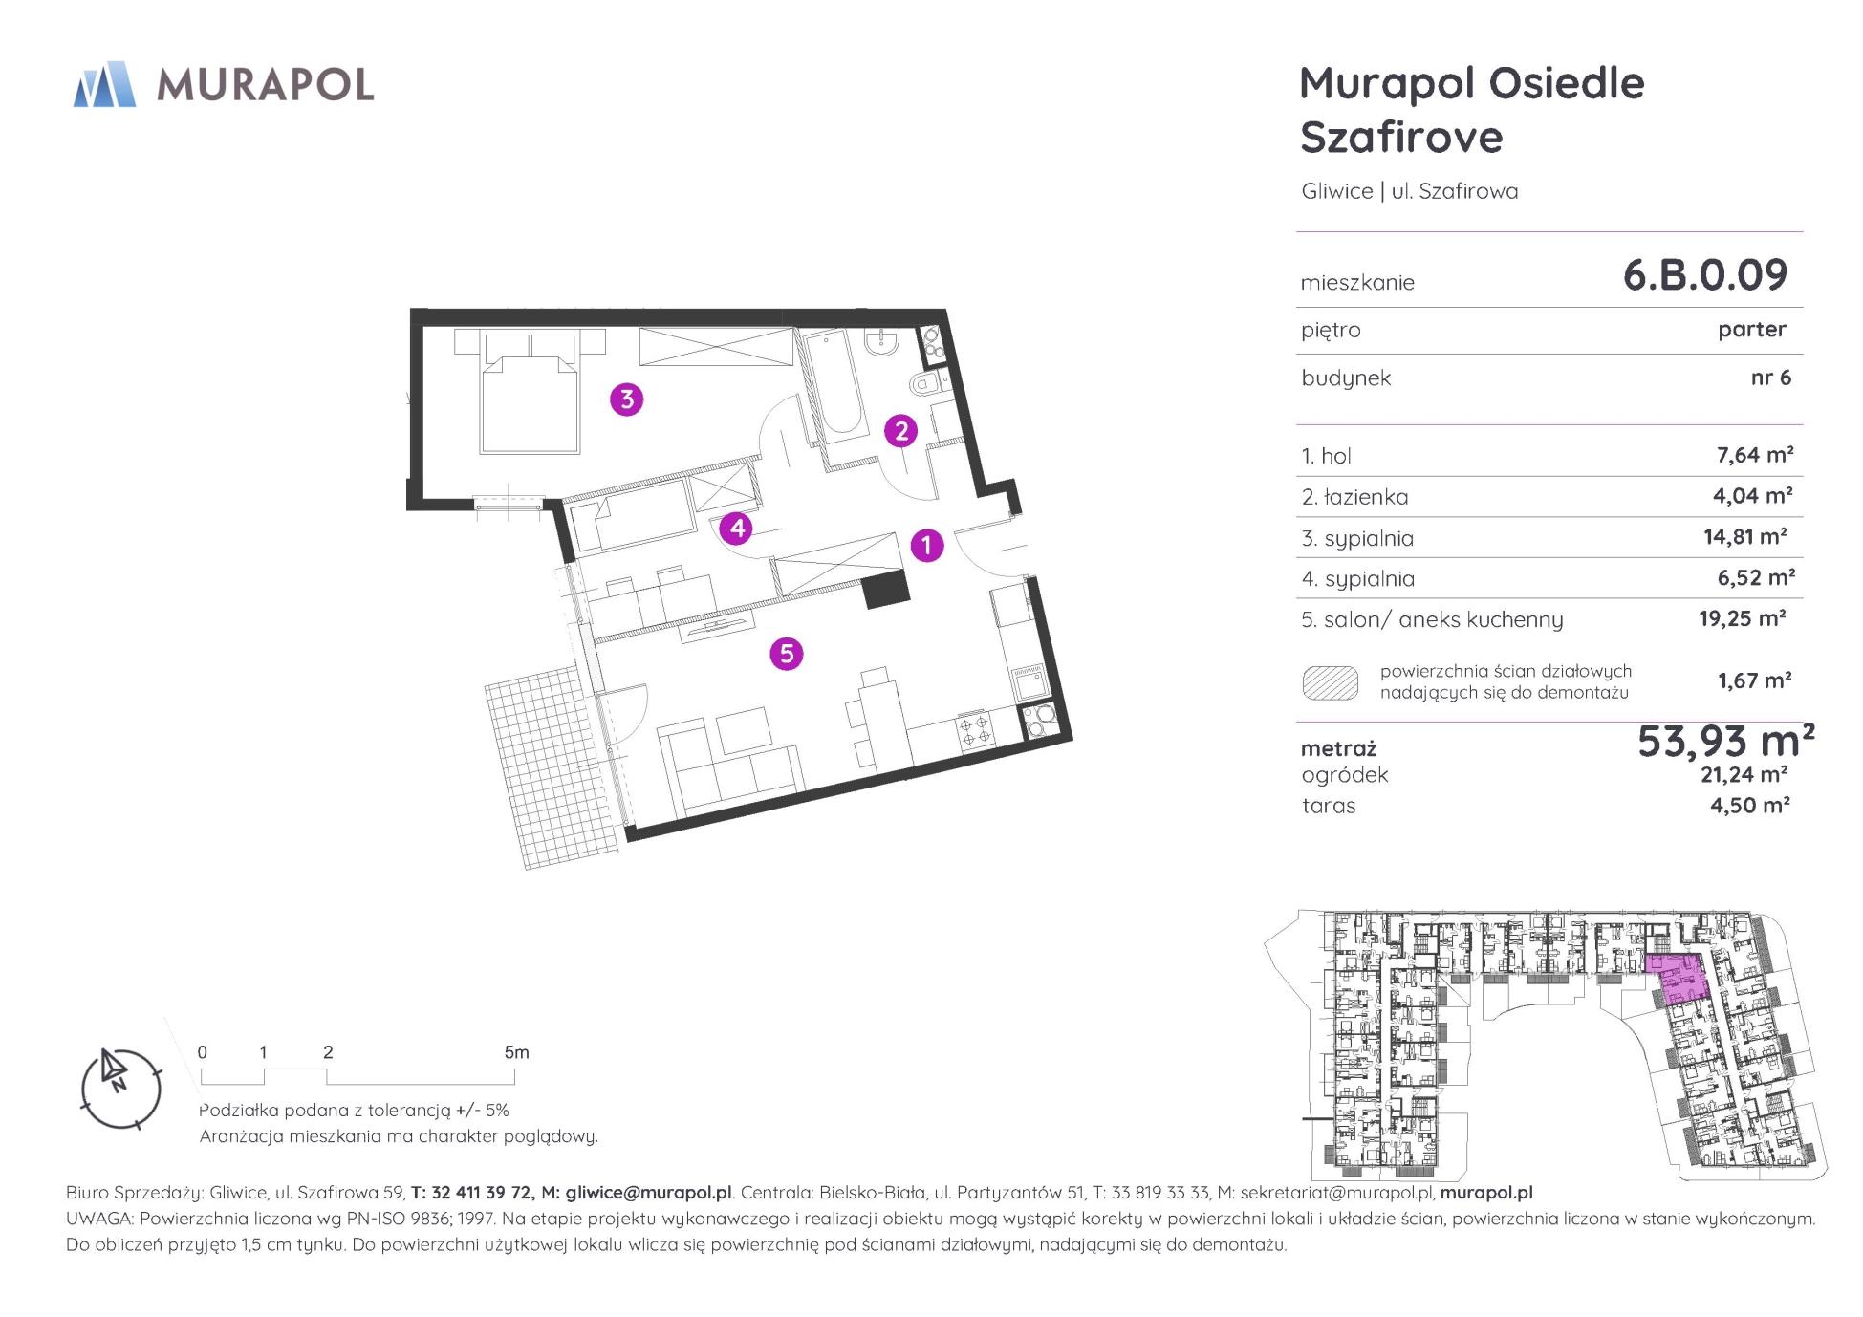Click the Murapol logo icon
Screen dimensions: 1863x1317
tap(104, 84)
